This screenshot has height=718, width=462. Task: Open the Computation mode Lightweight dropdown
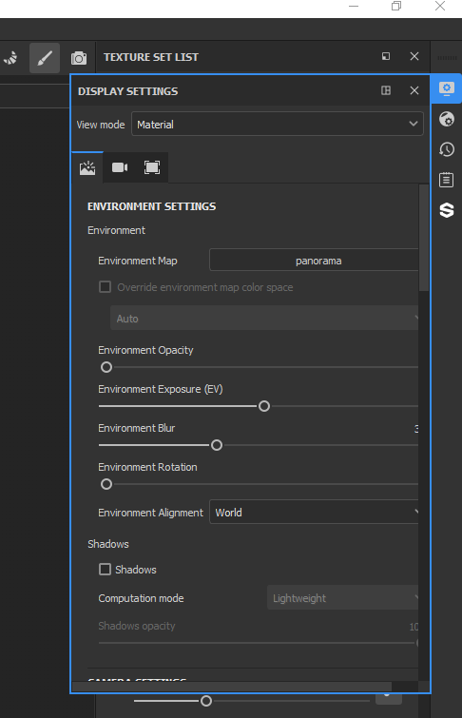343,597
